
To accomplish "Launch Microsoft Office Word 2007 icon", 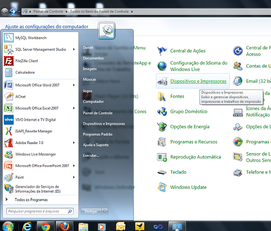I will (x=9, y=85).
